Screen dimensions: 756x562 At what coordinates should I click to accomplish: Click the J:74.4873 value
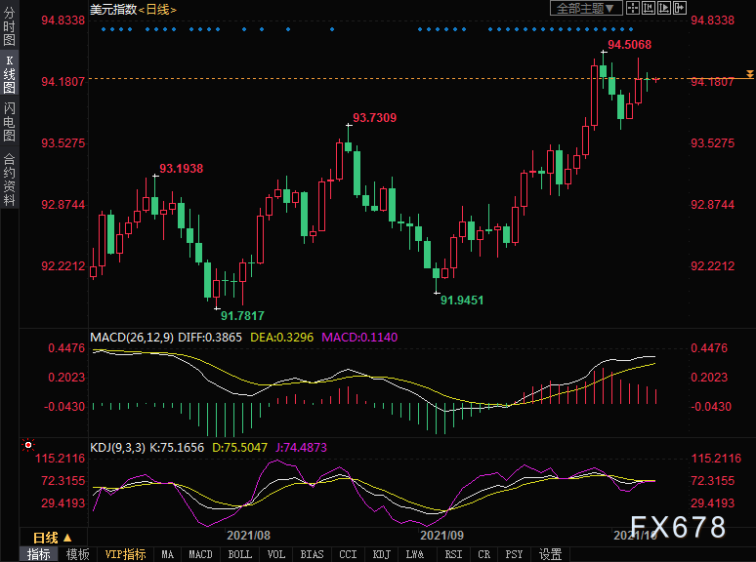coord(301,448)
